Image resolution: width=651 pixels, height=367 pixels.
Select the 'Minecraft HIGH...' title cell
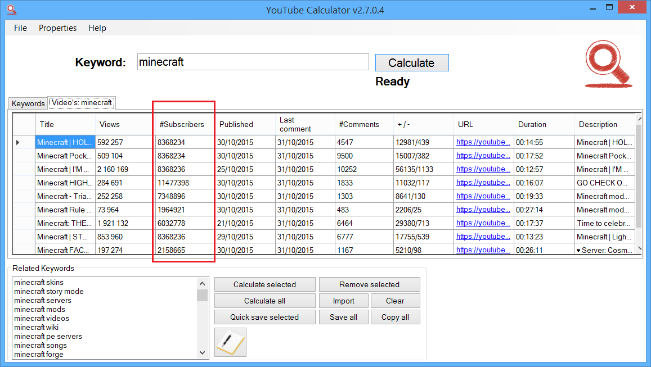click(x=65, y=183)
